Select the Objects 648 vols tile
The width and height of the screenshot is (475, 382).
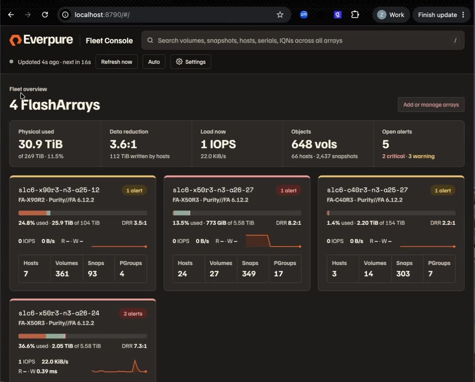pos(328,144)
